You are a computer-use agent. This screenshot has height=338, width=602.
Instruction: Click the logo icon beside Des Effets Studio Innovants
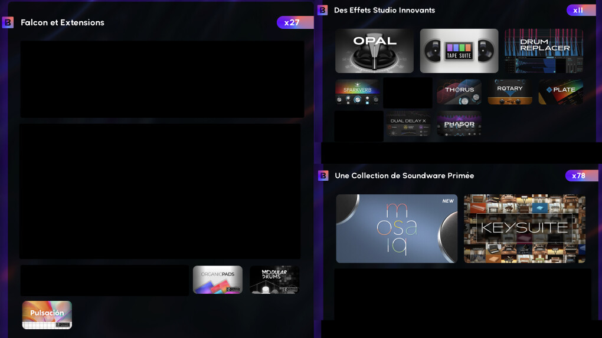click(x=322, y=10)
